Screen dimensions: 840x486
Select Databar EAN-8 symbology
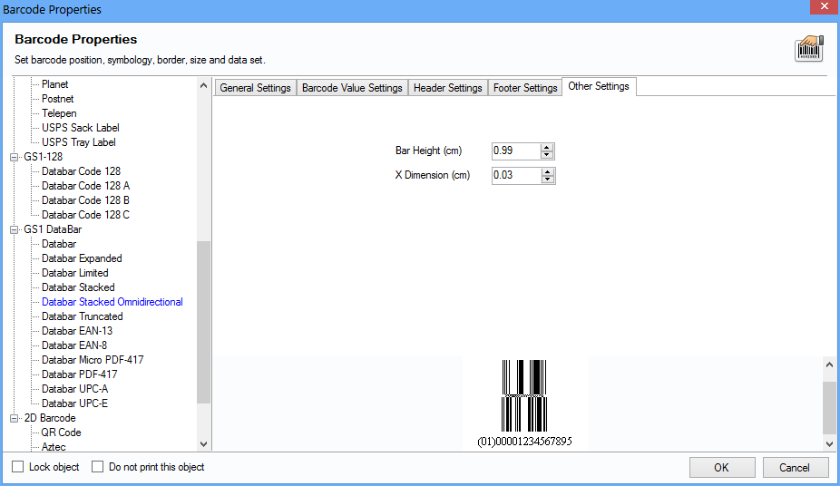click(74, 345)
